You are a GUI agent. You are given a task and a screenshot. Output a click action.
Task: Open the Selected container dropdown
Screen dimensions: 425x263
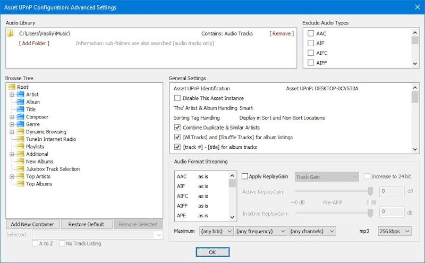(98, 235)
